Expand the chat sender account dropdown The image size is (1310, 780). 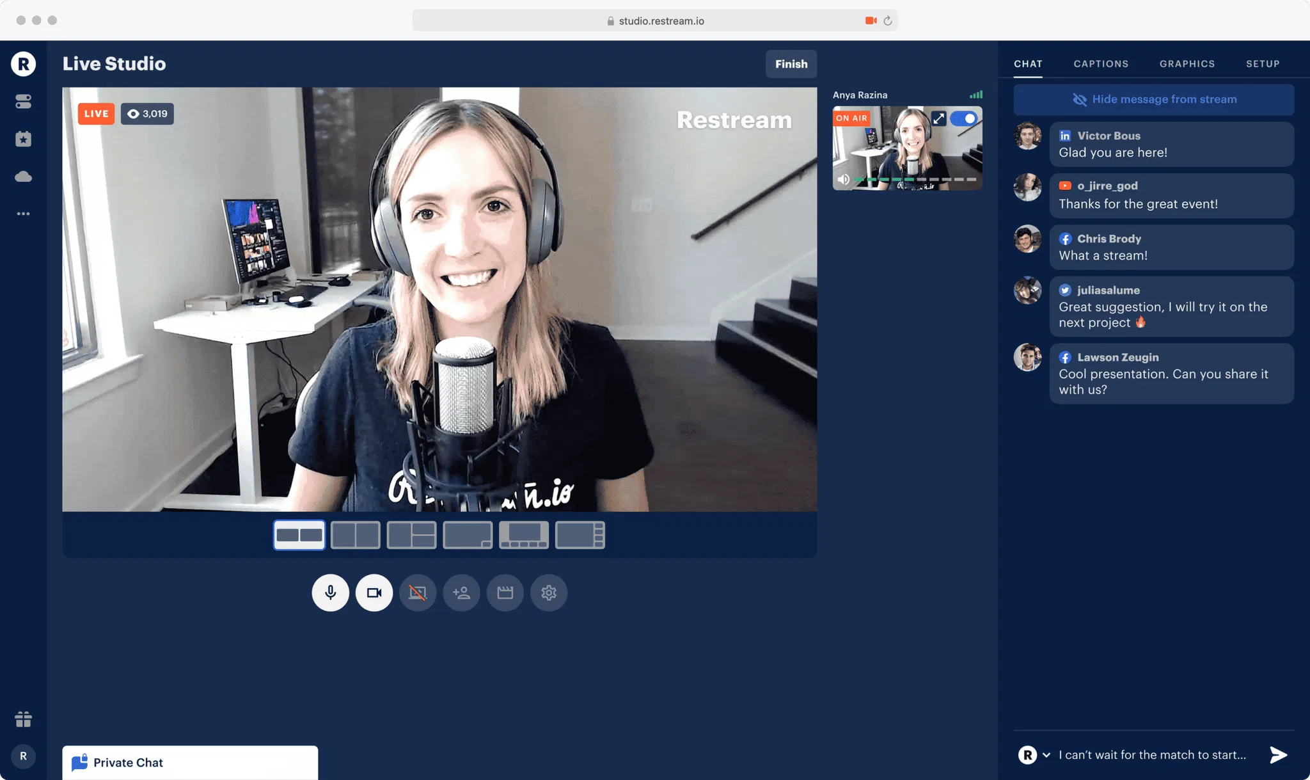[1046, 755]
